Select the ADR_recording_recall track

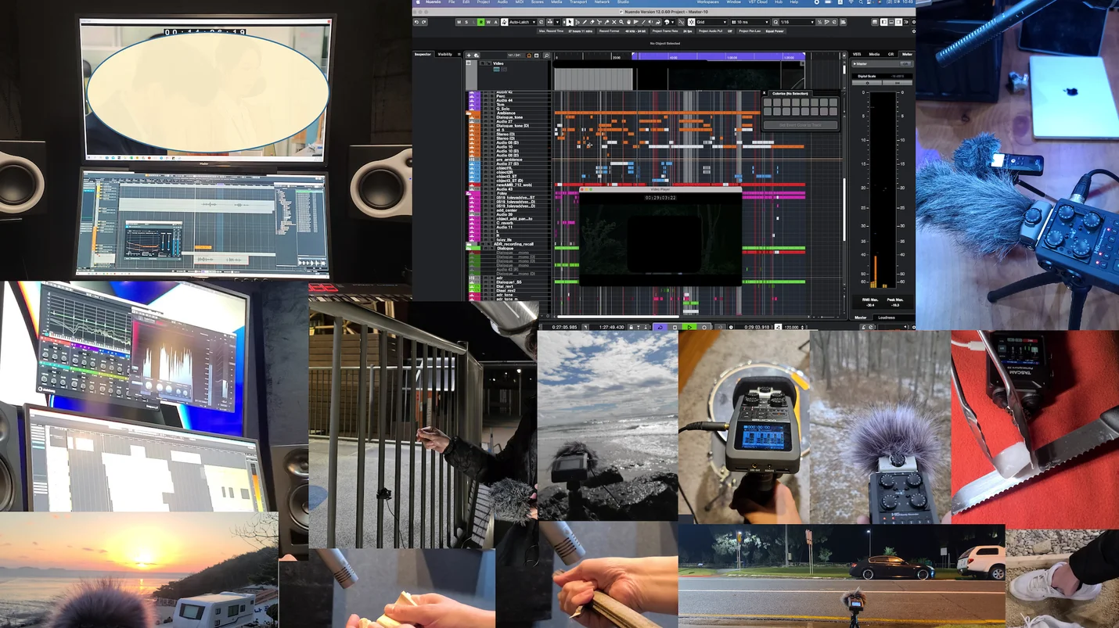coord(513,244)
